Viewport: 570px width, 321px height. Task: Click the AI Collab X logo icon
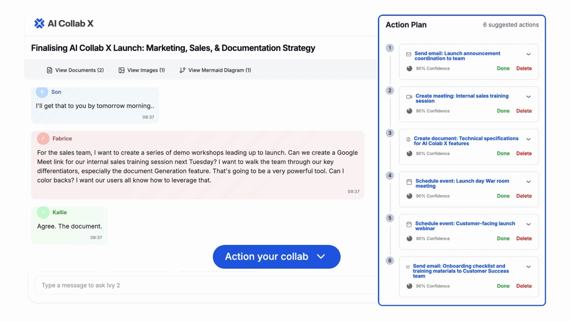point(39,23)
